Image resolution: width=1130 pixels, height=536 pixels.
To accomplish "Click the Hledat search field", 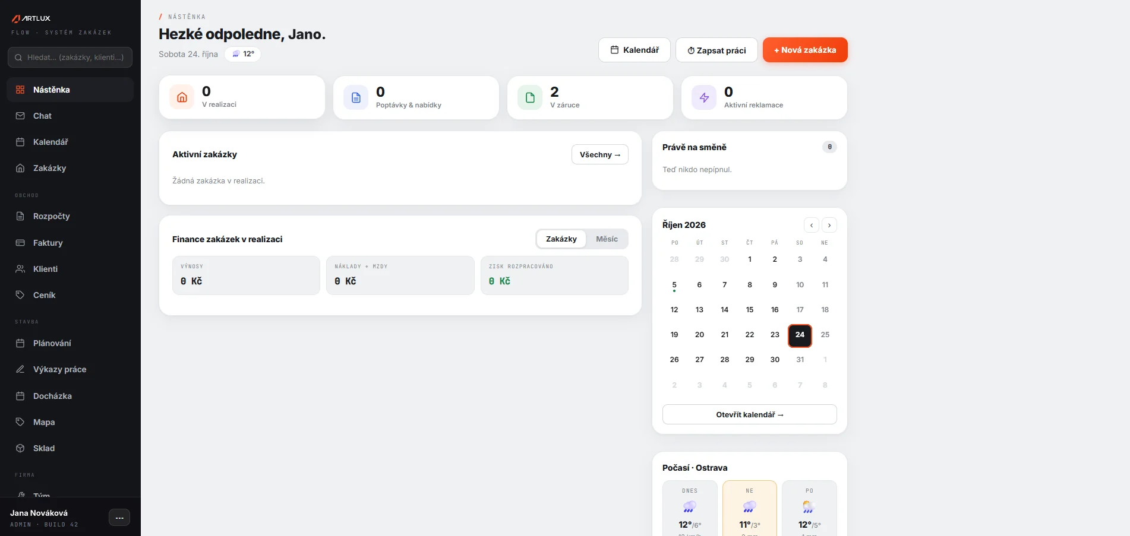I will [x=70, y=58].
